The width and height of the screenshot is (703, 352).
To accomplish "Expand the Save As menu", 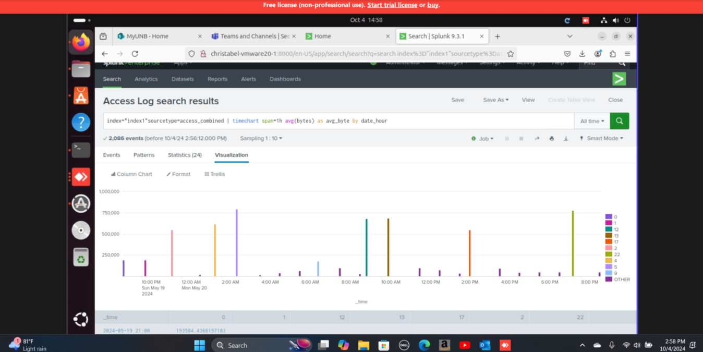I will [x=495, y=100].
